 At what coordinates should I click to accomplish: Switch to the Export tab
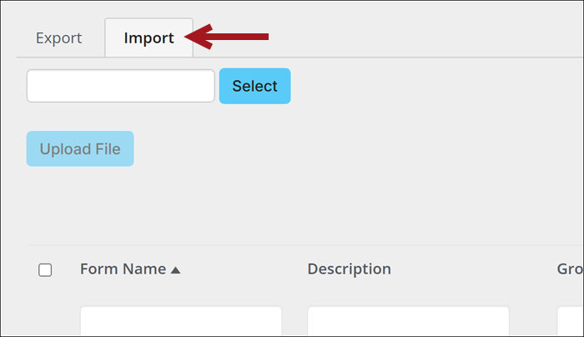tap(59, 38)
